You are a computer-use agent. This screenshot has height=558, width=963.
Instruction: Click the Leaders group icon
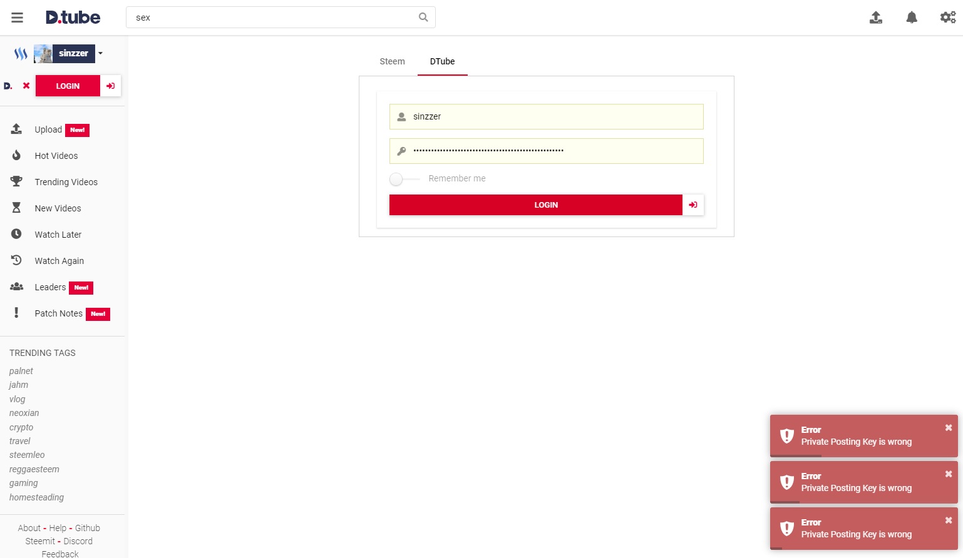pyautogui.click(x=16, y=287)
